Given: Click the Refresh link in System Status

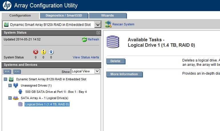Looking at the screenshot, I should [93, 40].
